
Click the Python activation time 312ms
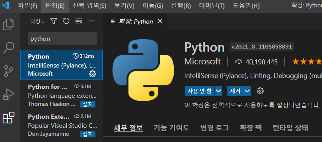point(84,56)
